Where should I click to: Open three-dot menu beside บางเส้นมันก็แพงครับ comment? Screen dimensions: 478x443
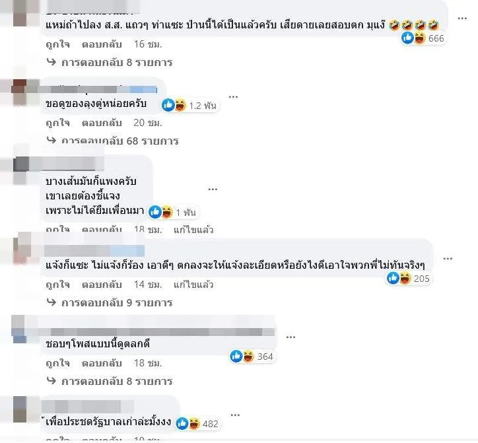[x=213, y=189]
